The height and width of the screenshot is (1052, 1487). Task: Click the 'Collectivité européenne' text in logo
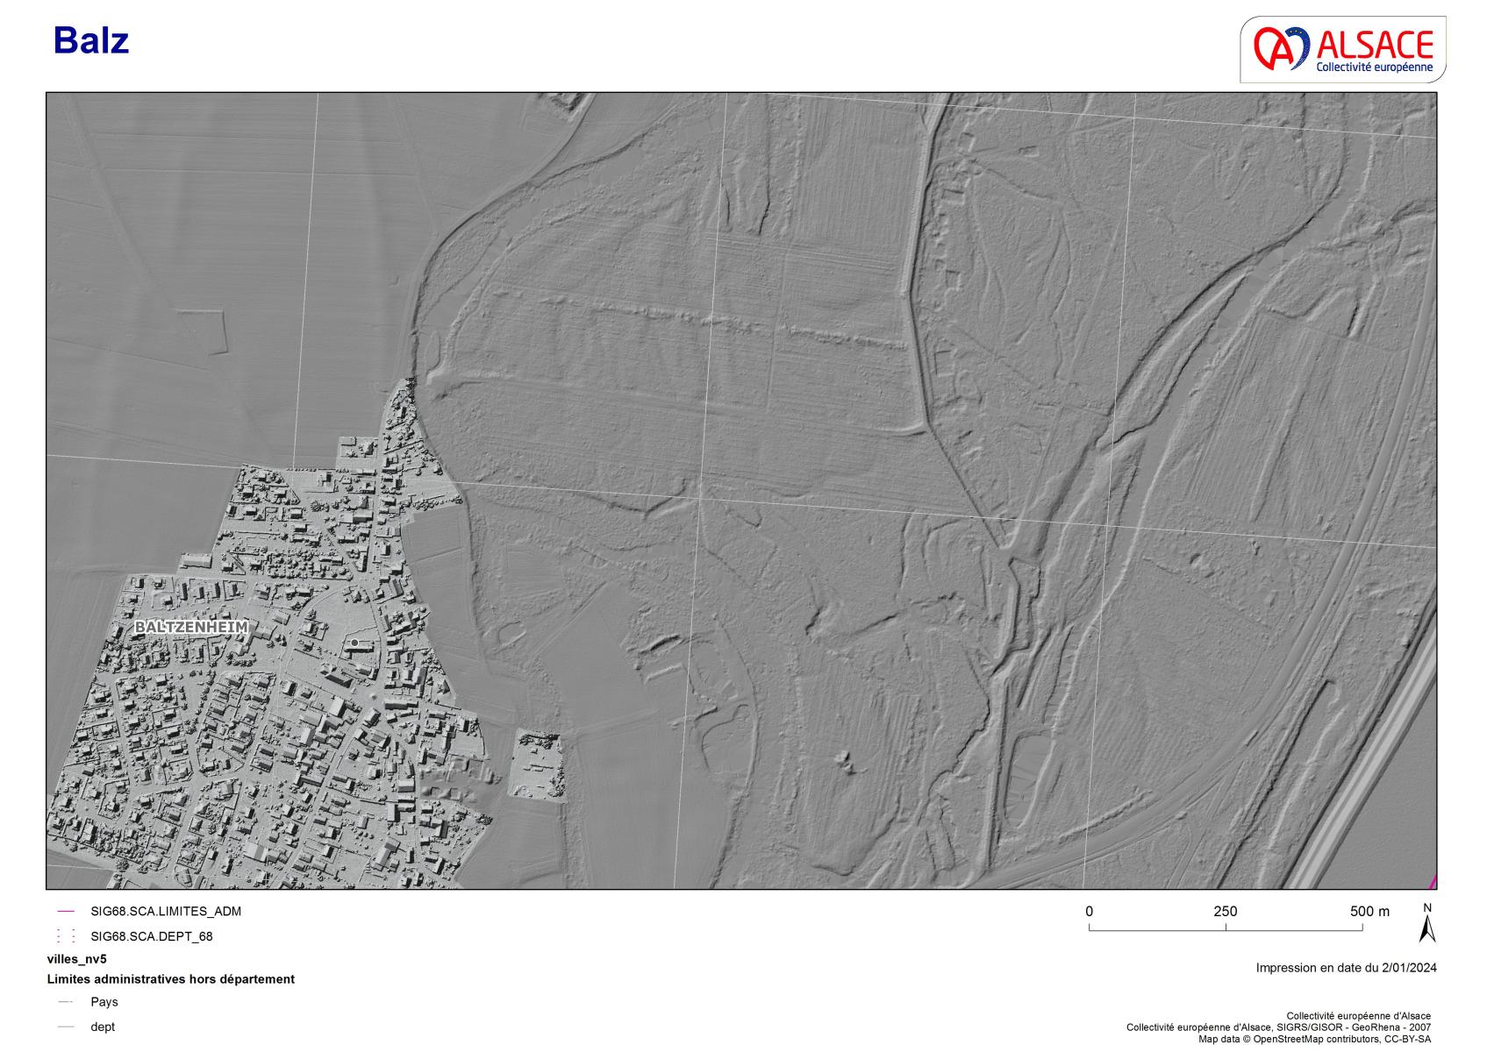(x=1374, y=68)
